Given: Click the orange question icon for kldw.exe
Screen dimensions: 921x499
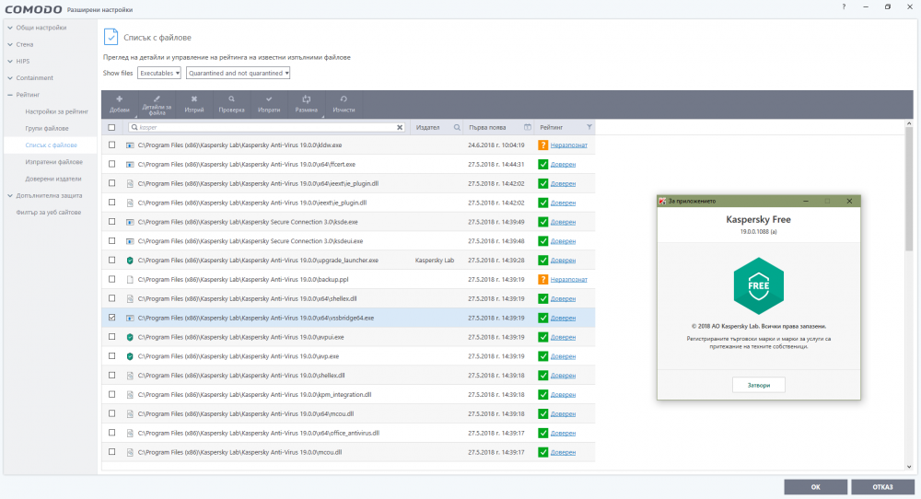Looking at the screenshot, I should pyautogui.click(x=542, y=145).
